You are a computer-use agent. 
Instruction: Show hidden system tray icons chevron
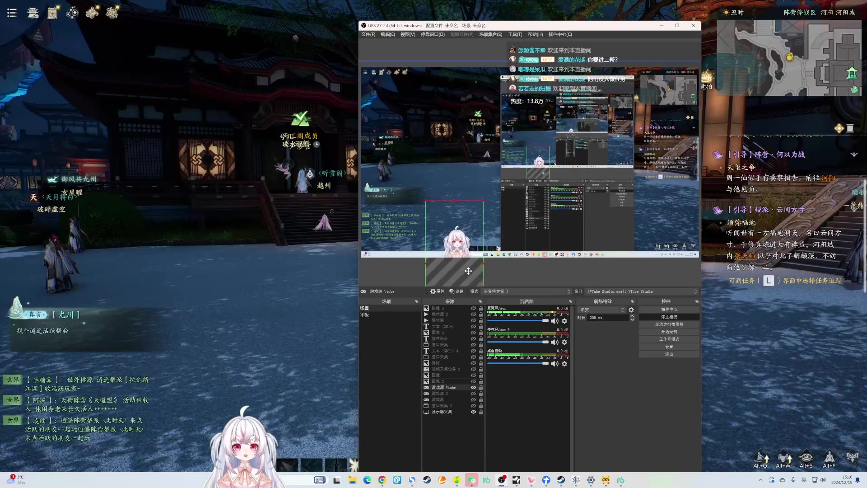760,480
